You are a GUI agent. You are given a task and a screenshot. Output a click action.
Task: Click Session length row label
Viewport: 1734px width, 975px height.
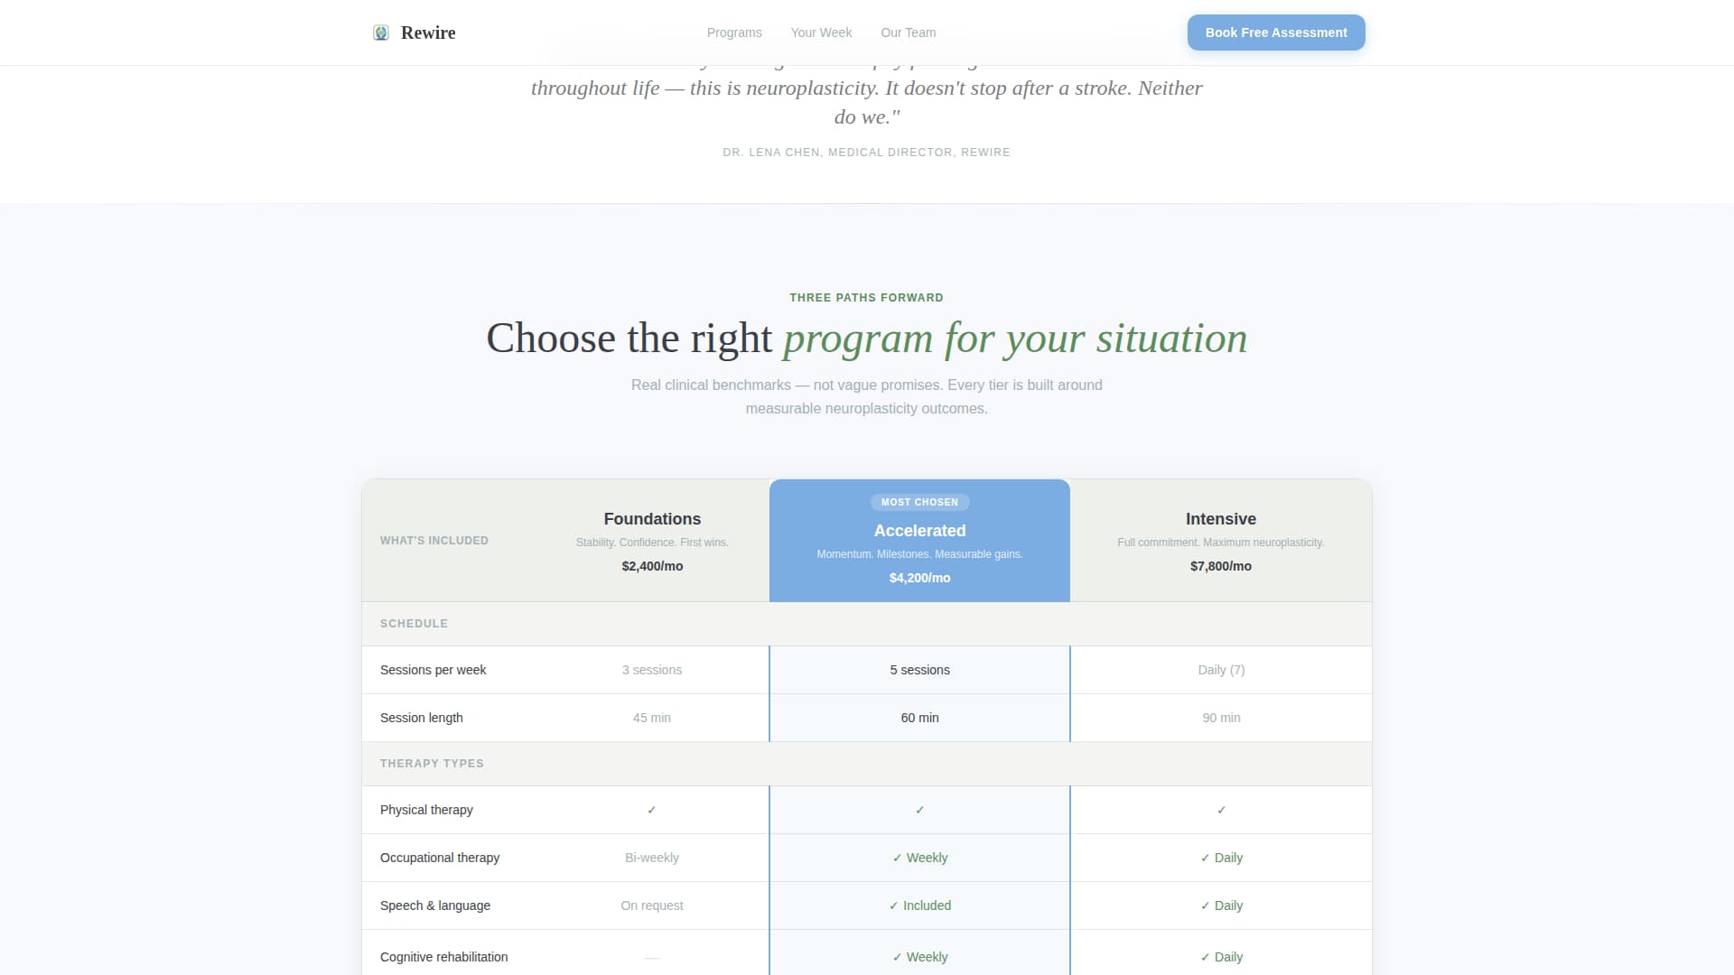[x=422, y=718]
